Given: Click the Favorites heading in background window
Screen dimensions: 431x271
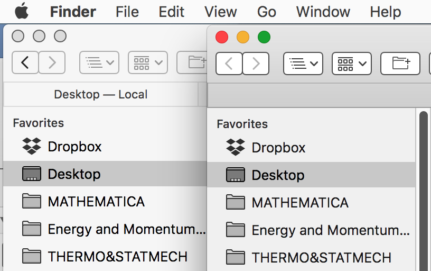Looking at the screenshot, I should pyautogui.click(x=38, y=123).
